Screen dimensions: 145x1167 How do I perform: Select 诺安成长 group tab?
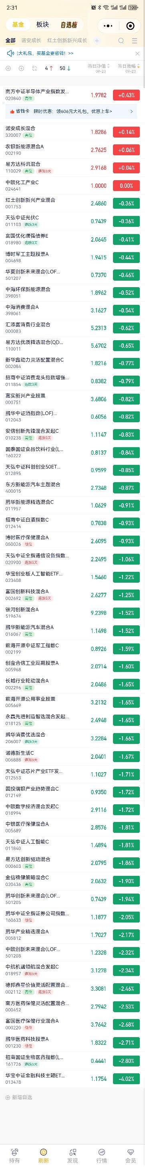[x=31, y=41]
